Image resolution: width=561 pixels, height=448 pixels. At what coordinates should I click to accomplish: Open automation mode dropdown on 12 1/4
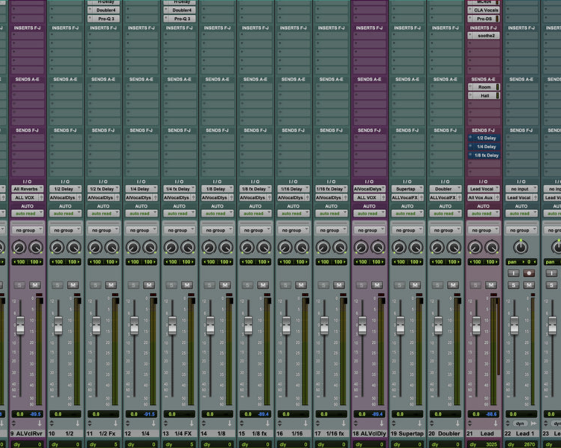(x=142, y=214)
